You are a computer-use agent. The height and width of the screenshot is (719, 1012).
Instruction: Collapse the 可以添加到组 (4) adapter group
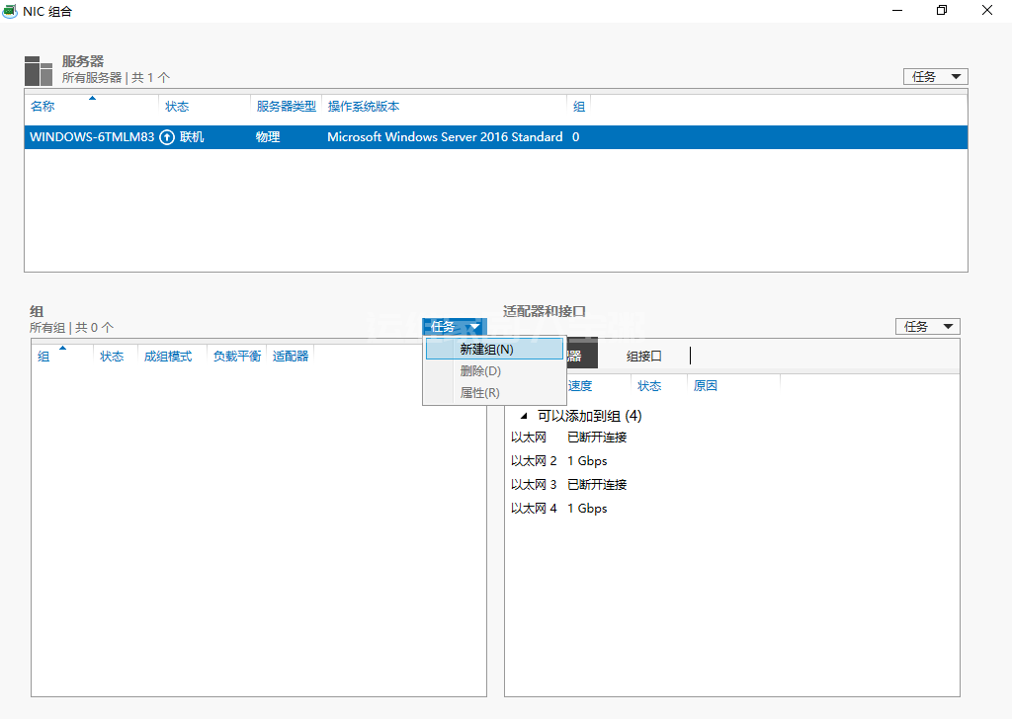coord(524,417)
